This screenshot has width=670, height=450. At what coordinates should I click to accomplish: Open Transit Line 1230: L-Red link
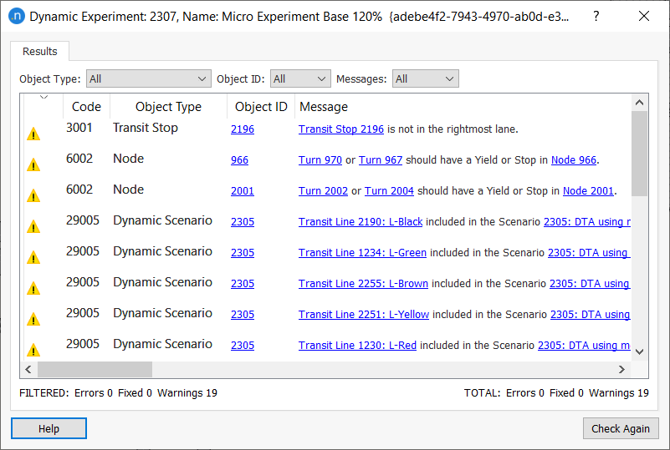[x=357, y=346]
